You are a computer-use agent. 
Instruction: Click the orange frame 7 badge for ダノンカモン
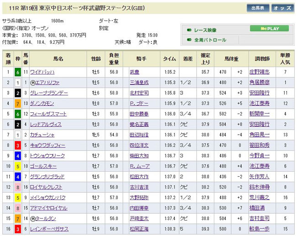[17, 104]
